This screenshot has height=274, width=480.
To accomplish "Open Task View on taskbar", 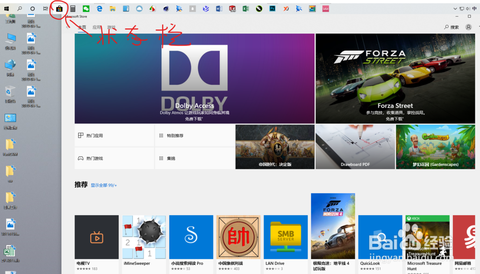I will 46,9.
